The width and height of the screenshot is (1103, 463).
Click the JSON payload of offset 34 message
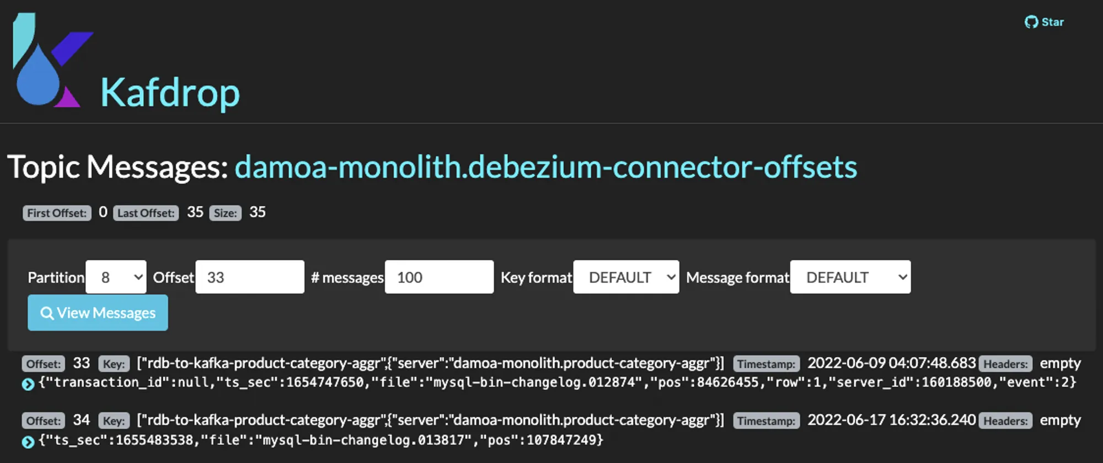coord(320,440)
